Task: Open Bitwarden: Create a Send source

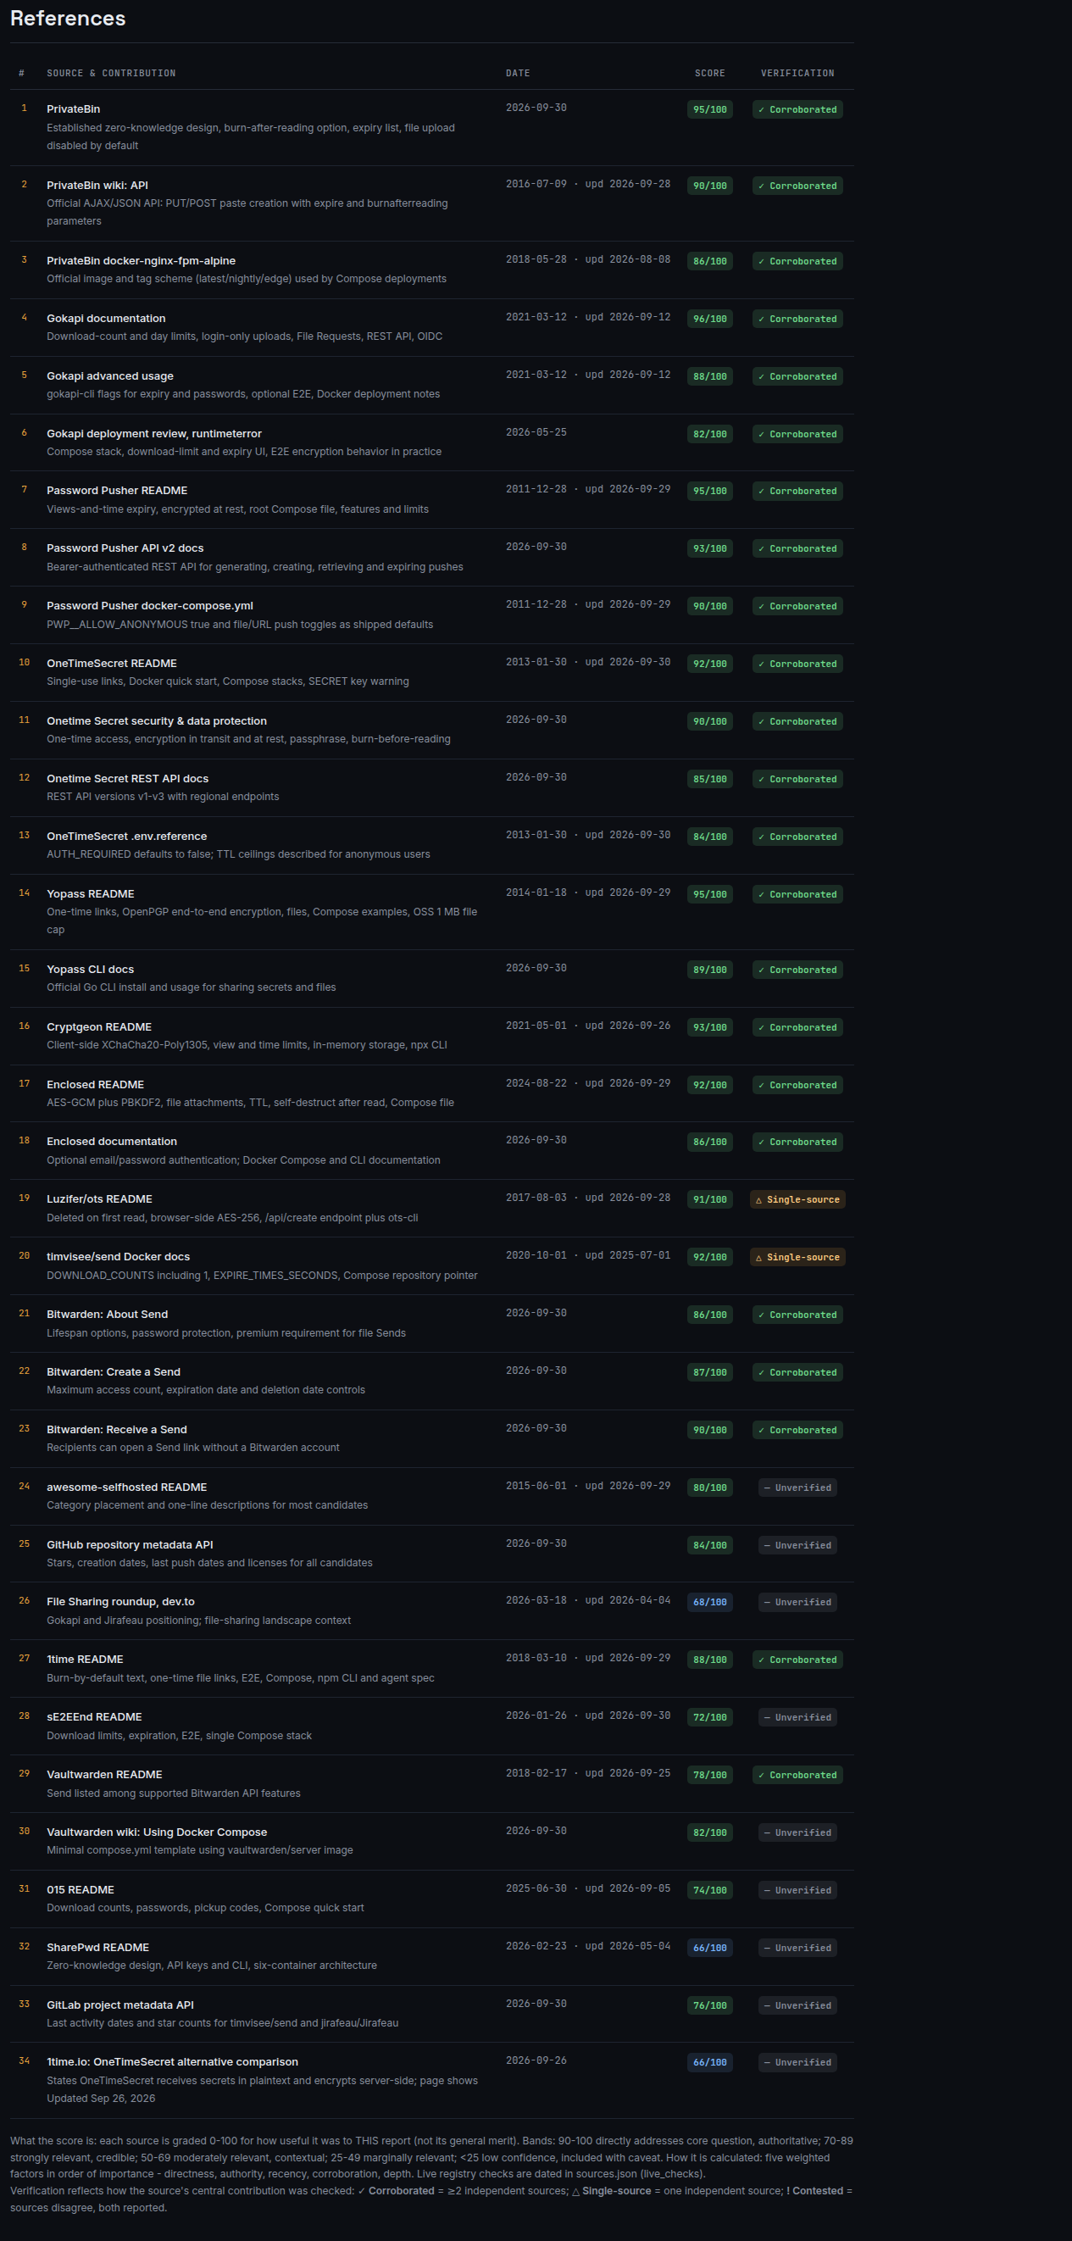Action: click(x=114, y=1372)
